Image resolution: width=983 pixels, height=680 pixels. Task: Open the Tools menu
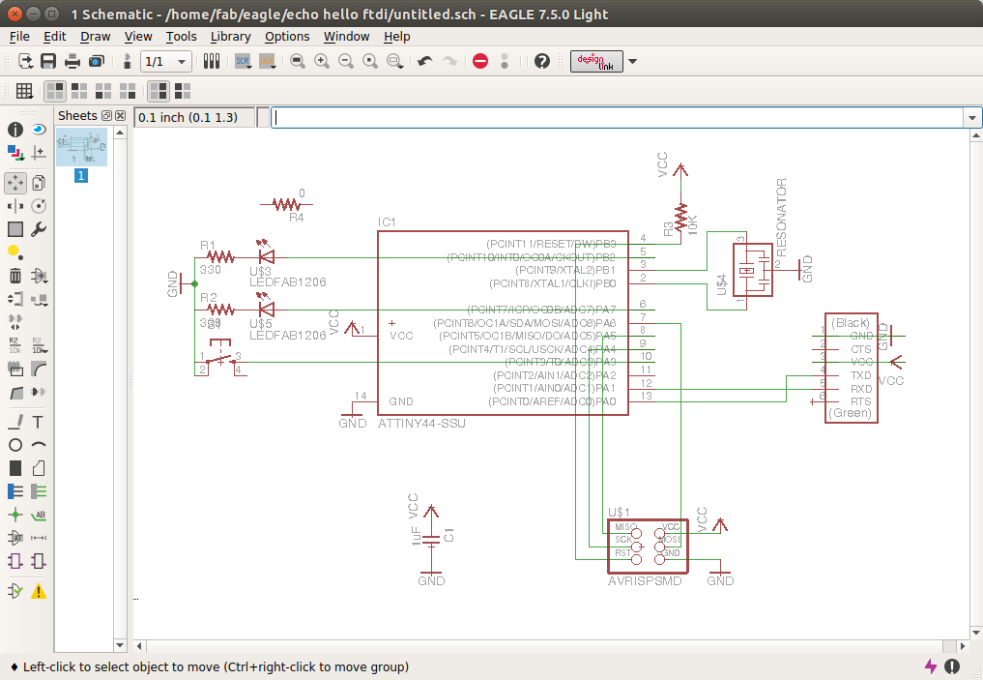[181, 37]
